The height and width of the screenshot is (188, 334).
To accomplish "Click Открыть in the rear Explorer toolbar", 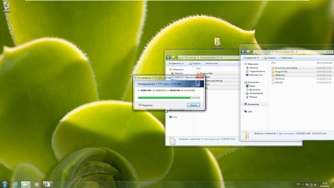I will point(195,63).
